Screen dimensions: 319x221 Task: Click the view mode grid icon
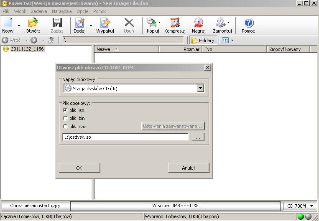pyautogui.click(x=225, y=40)
